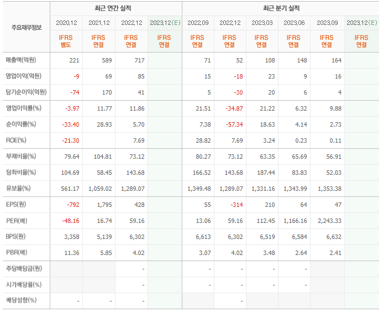Click the net margin value 28.93

click(x=104, y=124)
